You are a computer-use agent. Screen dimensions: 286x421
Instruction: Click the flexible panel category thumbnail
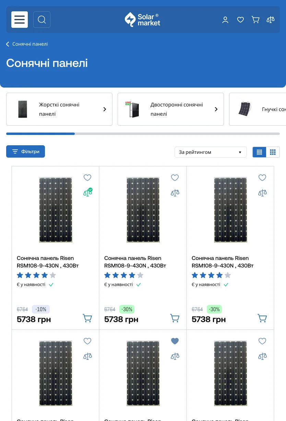tap(245, 109)
